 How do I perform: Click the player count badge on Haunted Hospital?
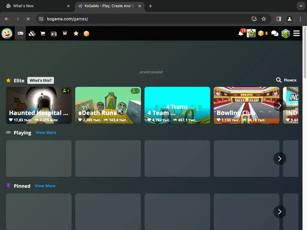(x=66, y=91)
